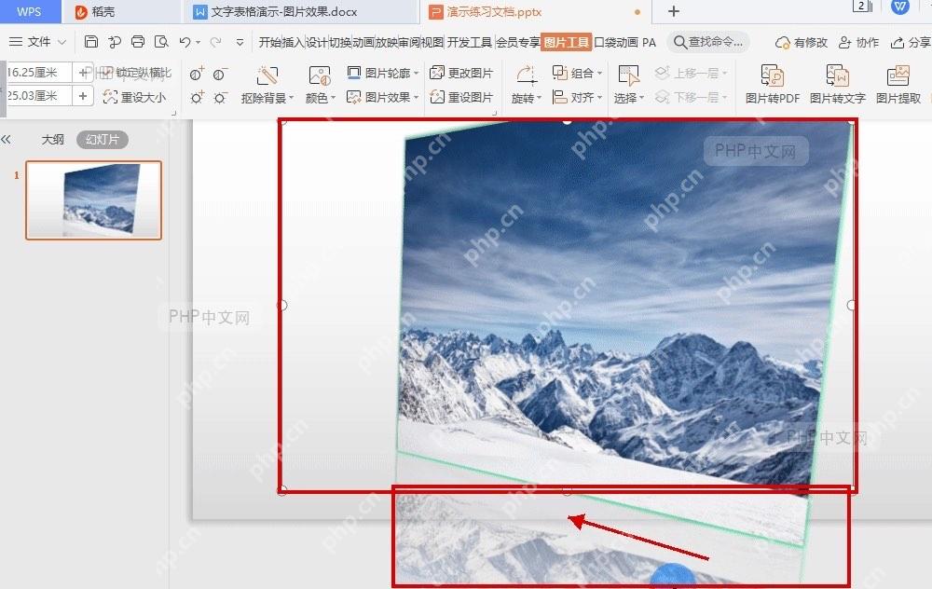Click the width field showing 25.03厘米
Viewport: 932px width, 589px height.
pos(38,96)
